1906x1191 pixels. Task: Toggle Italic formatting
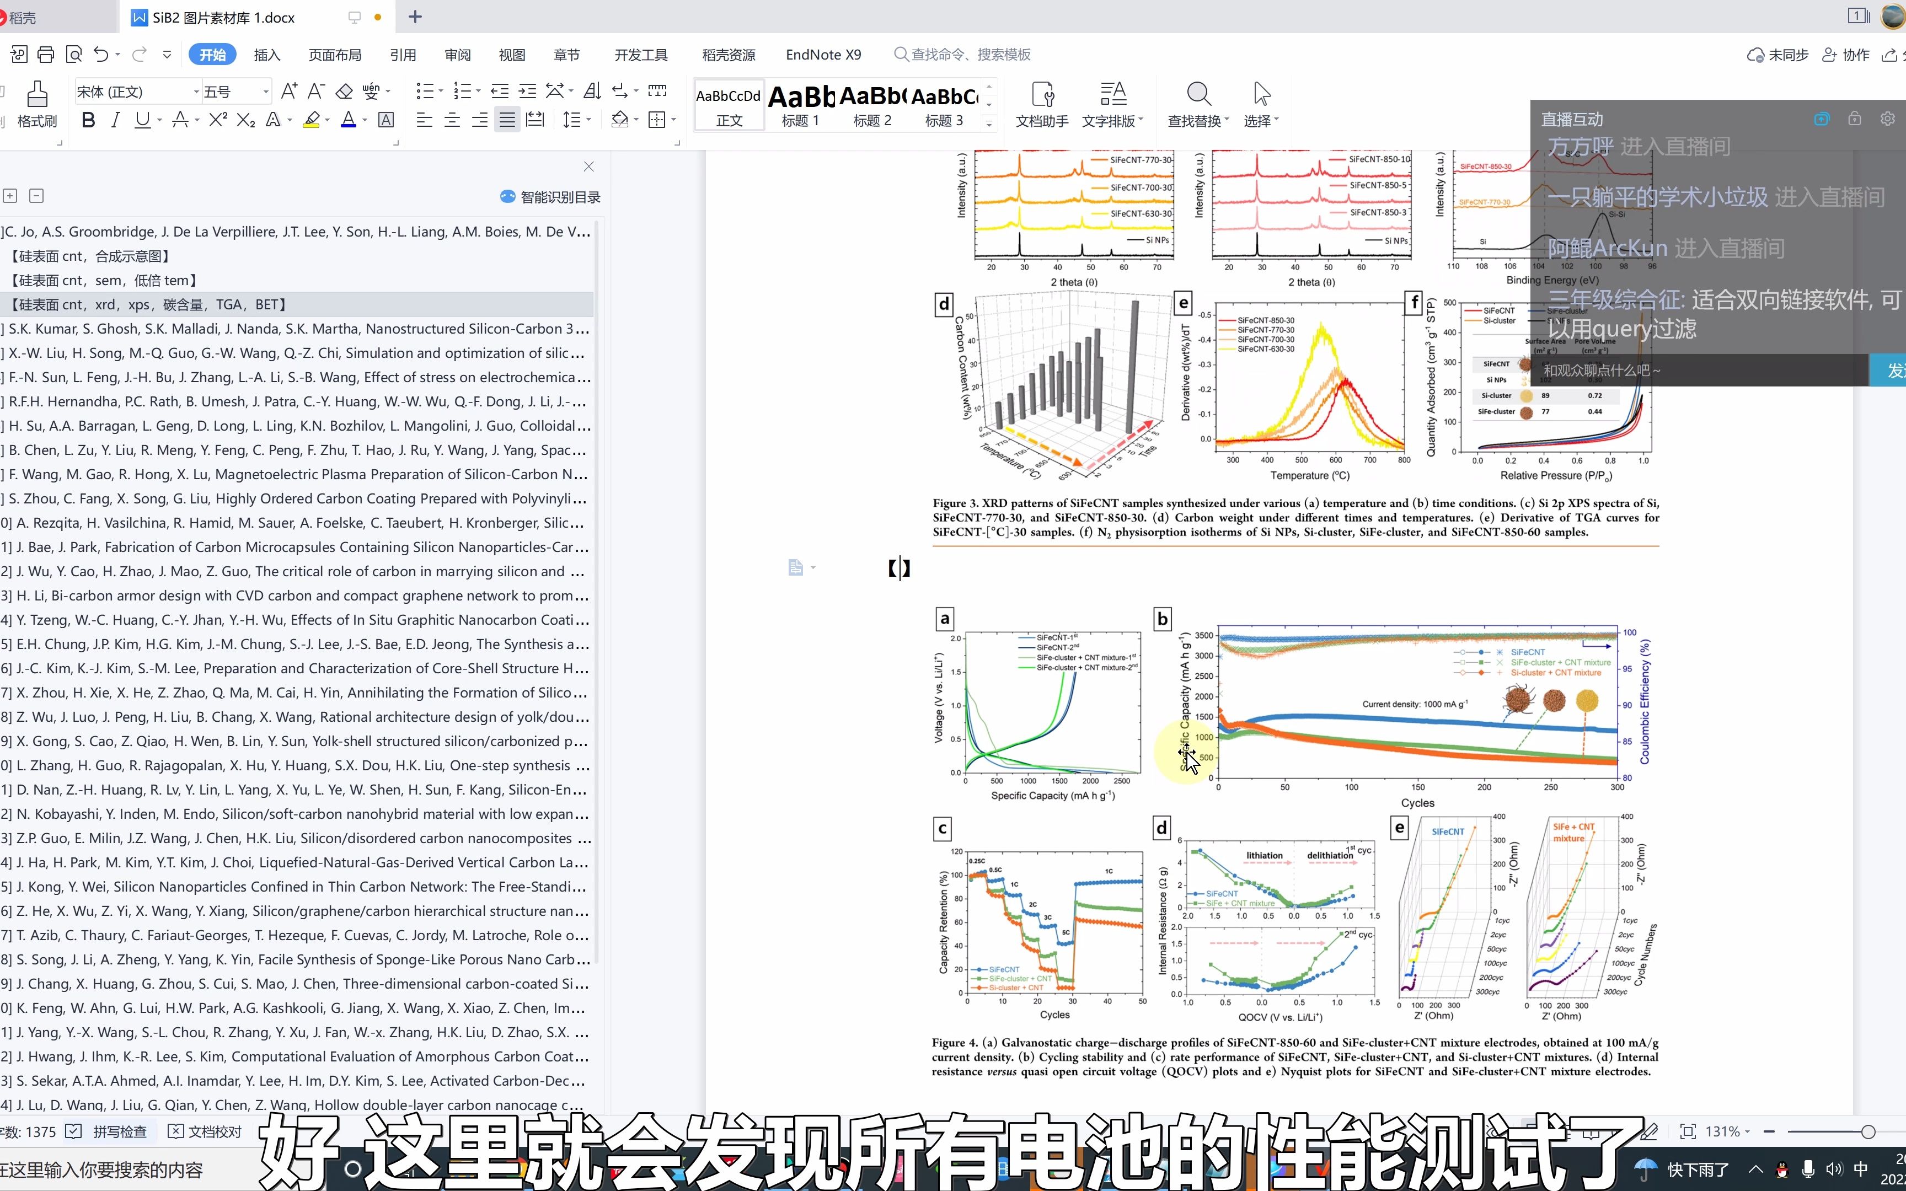115,120
